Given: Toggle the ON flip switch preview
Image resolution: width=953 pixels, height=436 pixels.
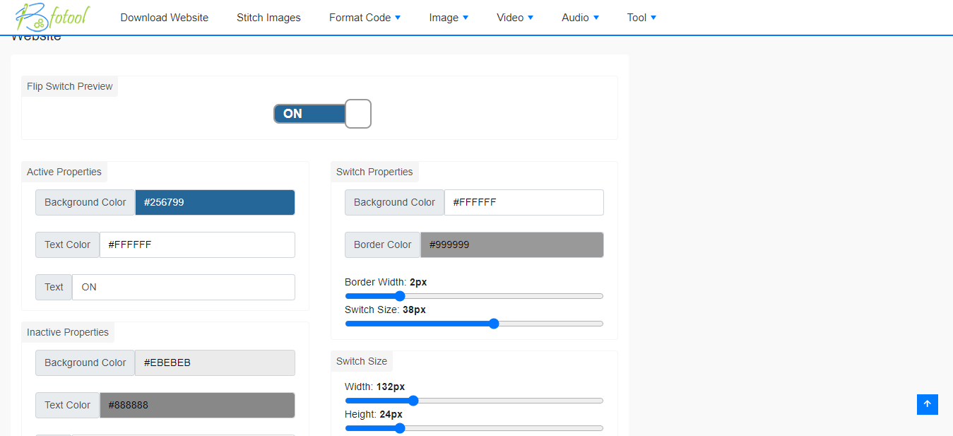Looking at the screenshot, I should click(322, 114).
